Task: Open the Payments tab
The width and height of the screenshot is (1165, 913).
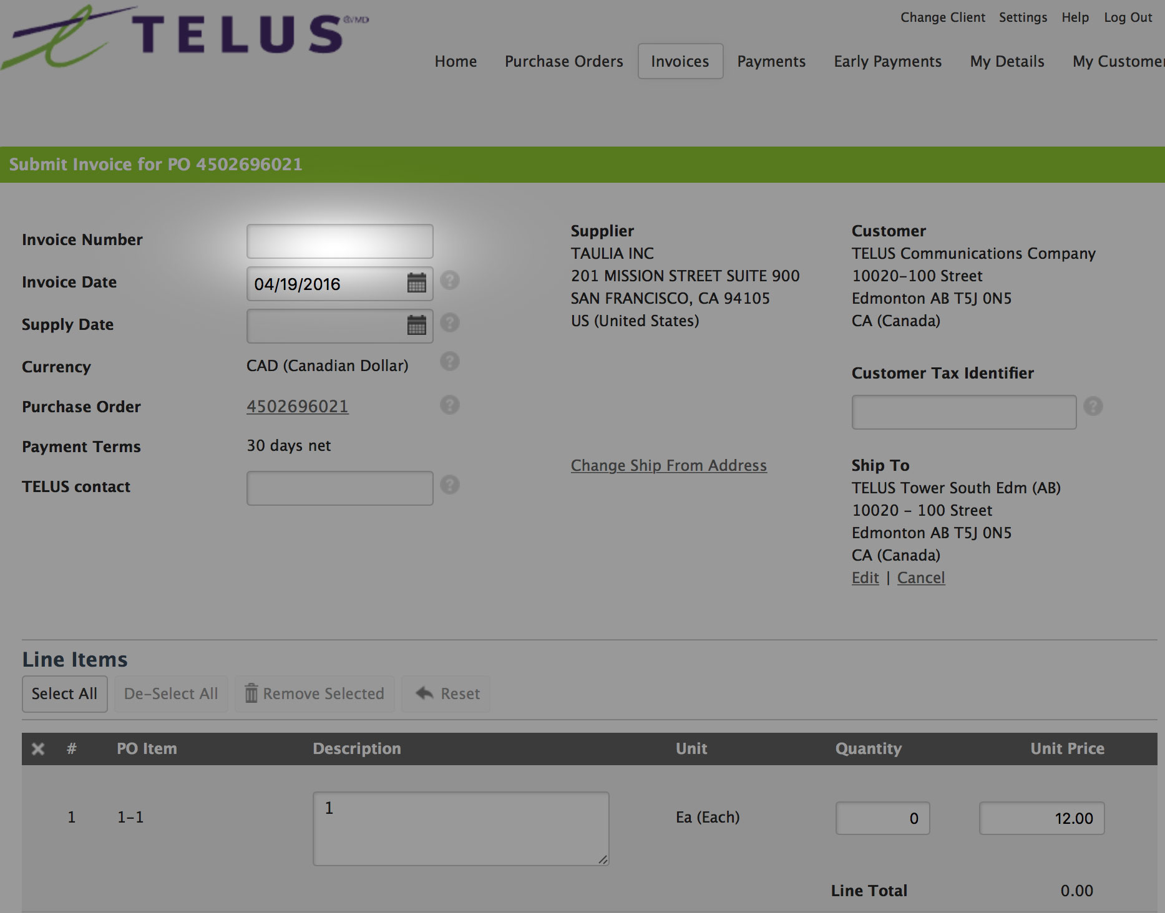Action: click(x=771, y=61)
